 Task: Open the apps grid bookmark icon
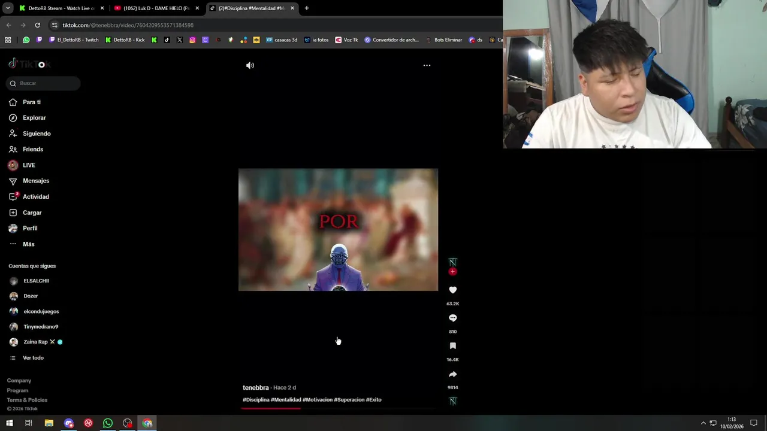point(8,40)
